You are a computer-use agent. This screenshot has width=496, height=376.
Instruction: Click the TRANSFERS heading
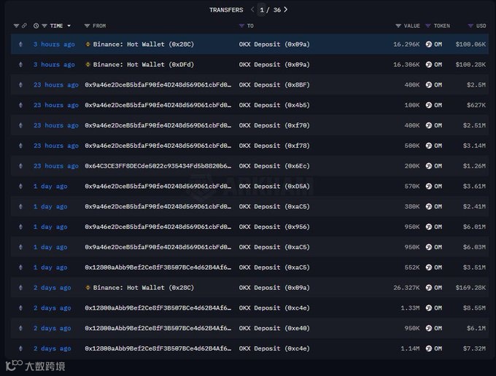226,9
